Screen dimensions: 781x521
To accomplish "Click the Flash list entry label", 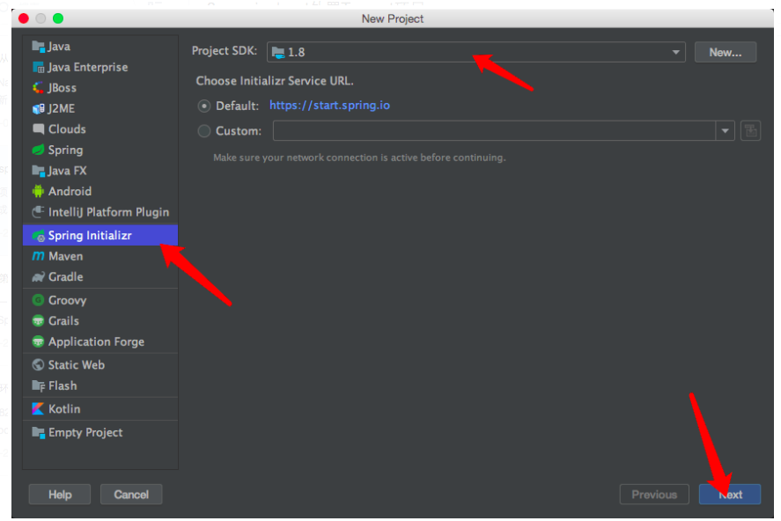I will [63, 385].
